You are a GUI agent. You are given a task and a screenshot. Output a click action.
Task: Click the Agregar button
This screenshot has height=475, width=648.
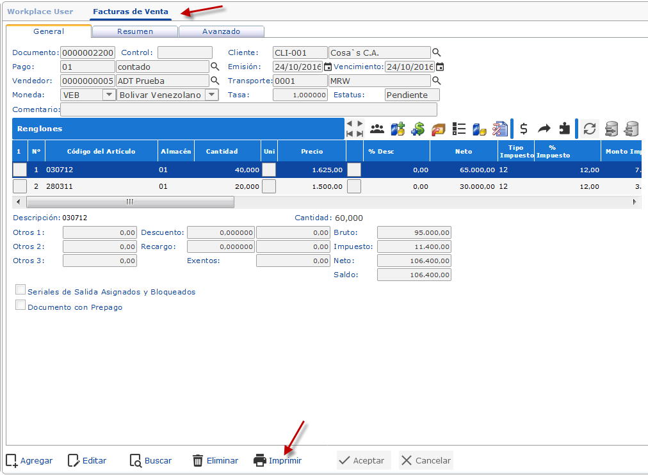click(x=29, y=460)
